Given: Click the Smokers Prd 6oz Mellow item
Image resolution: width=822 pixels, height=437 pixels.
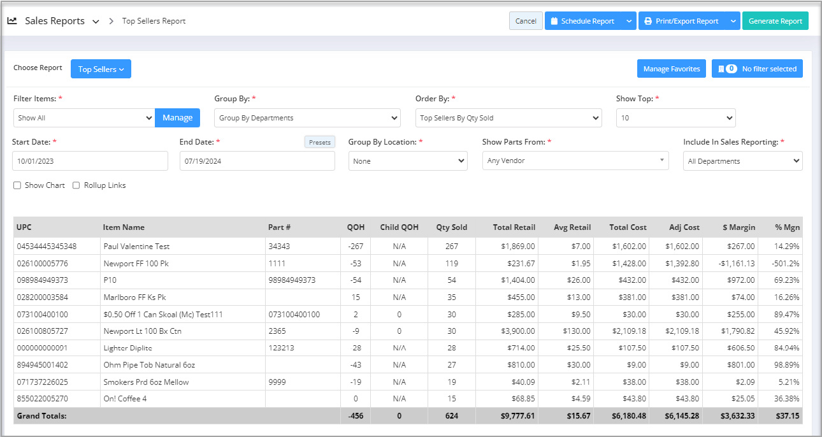Looking at the screenshot, I should (x=146, y=382).
